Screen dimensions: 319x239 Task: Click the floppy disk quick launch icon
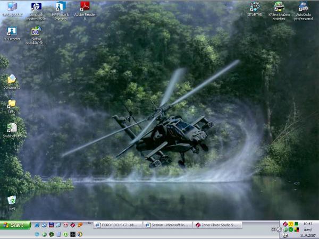52,225
